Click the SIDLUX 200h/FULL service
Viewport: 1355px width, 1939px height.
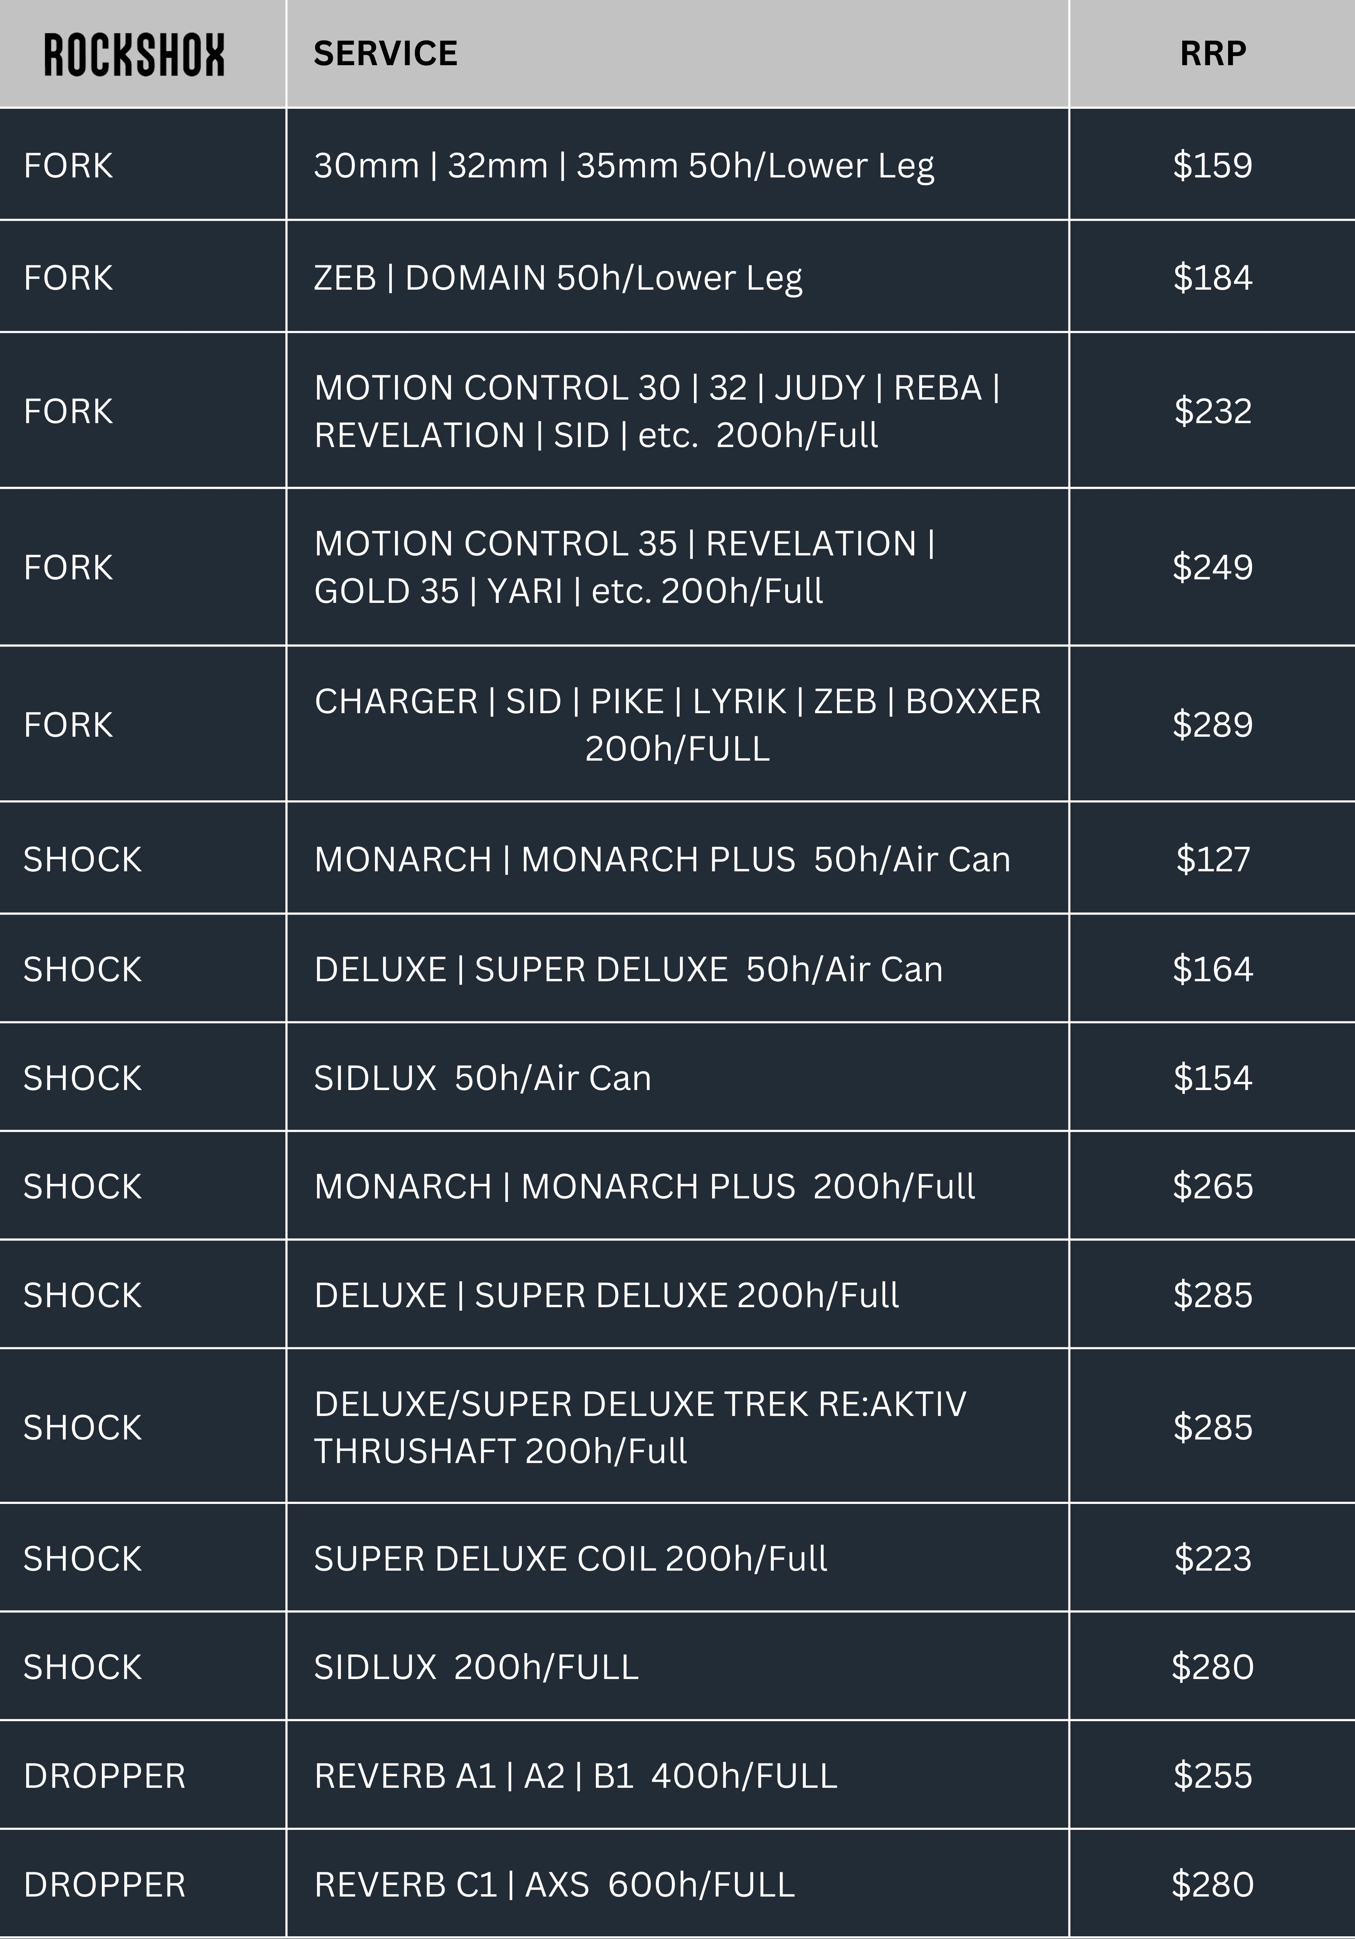pyautogui.click(x=476, y=1667)
